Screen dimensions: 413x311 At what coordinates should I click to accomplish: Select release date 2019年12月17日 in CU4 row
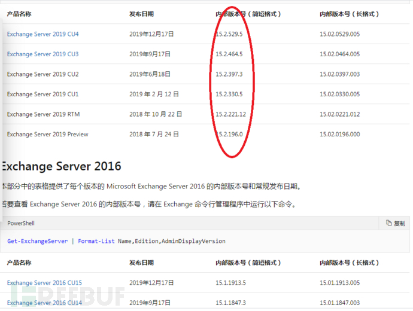tap(151, 34)
